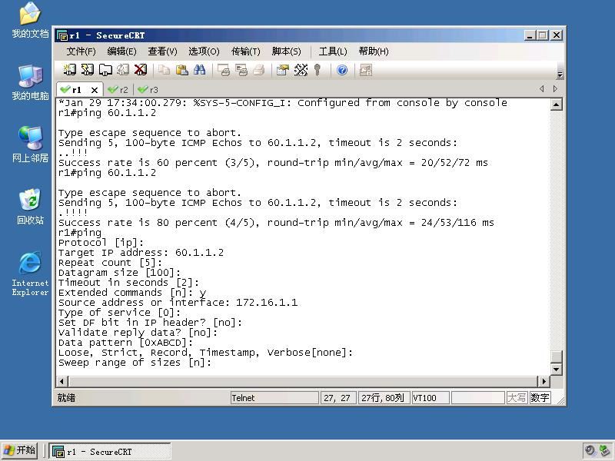
Task: Click the VT100 status bar field
Action: (430, 398)
